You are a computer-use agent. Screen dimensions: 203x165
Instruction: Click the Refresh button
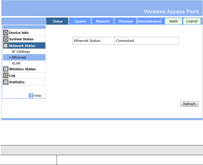click(189, 104)
